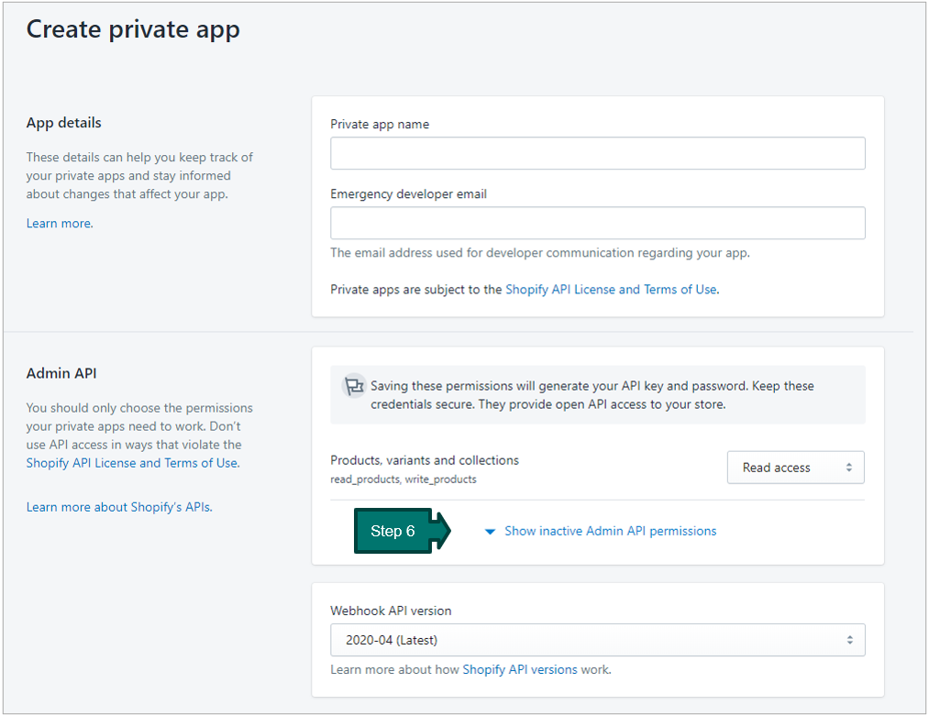This screenshot has width=929, height=716.
Task: Click the blue disclosure triangle beside Show inactive
Action: pos(490,532)
